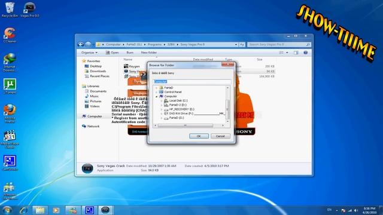The width and height of the screenshot is (383, 215).
Task: Click Programs in the address breadcrumb
Action: 154,44
